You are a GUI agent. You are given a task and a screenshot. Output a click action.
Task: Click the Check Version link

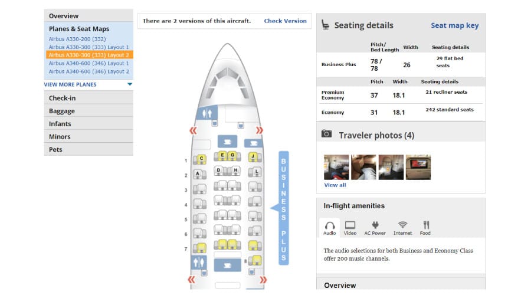[285, 21]
